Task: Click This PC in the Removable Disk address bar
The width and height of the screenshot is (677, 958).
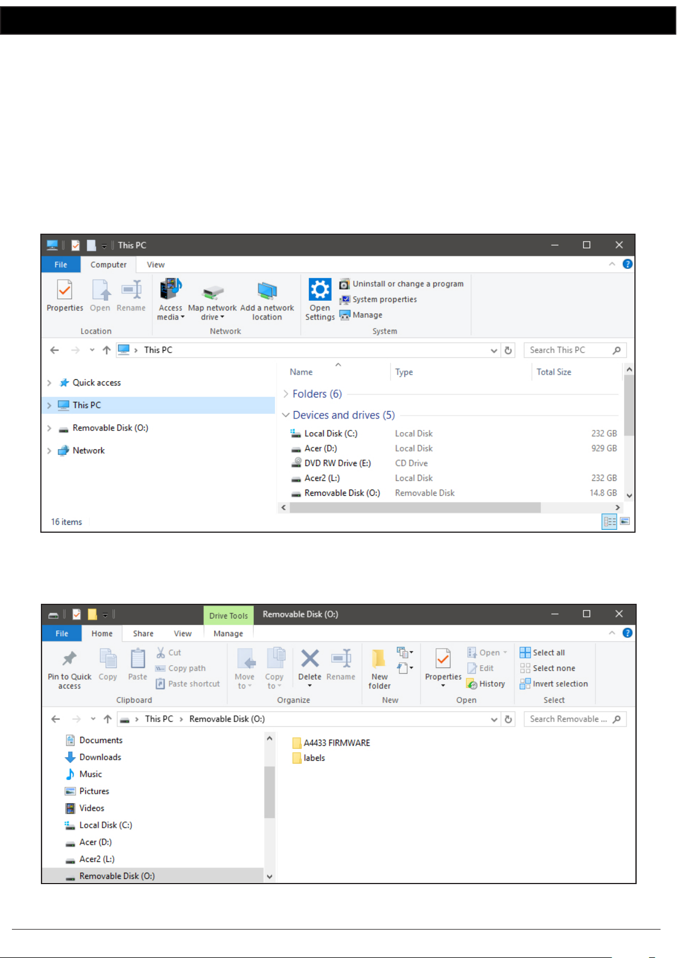Action: click(x=159, y=719)
